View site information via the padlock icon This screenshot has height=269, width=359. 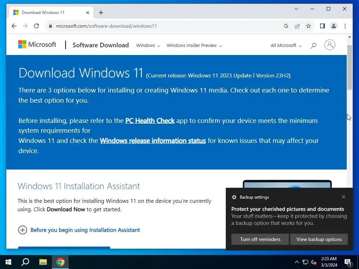pyautogui.click(x=50, y=26)
